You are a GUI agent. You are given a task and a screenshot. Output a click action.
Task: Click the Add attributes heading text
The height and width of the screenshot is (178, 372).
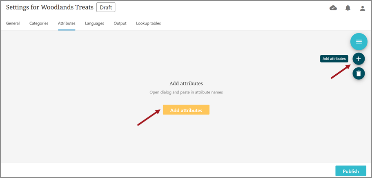click(186, 83)
